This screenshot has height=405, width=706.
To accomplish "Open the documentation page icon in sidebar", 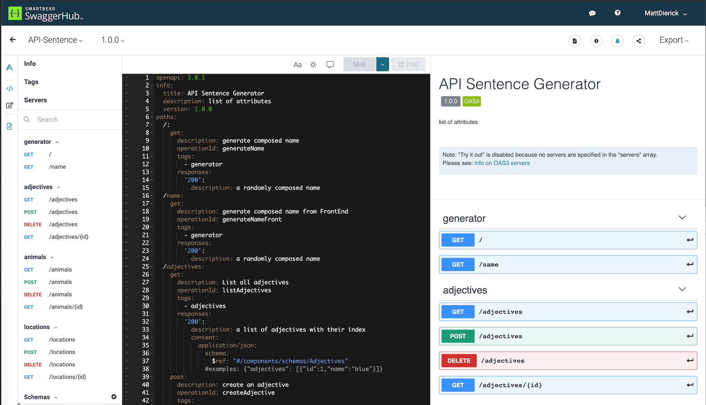I will 9,126.
